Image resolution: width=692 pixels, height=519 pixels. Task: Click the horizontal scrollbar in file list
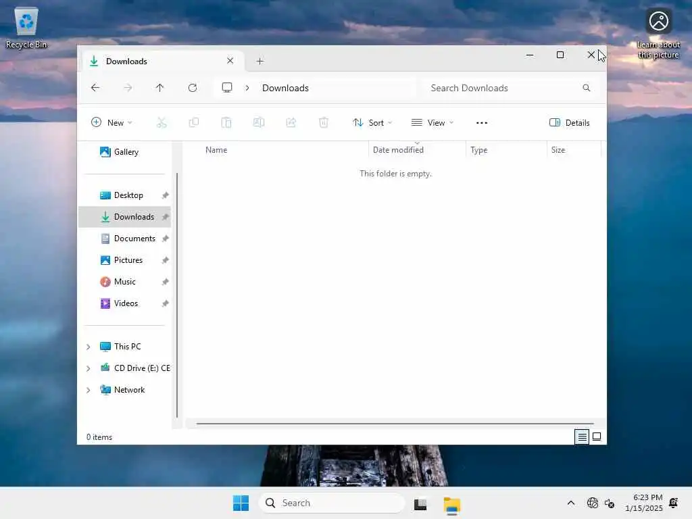pyautogui.click(x=395, y=424)
